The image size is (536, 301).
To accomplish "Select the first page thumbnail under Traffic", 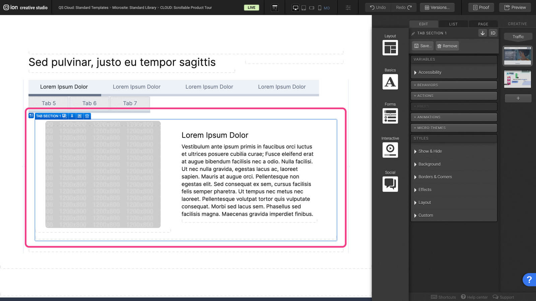I will (517, 56).
